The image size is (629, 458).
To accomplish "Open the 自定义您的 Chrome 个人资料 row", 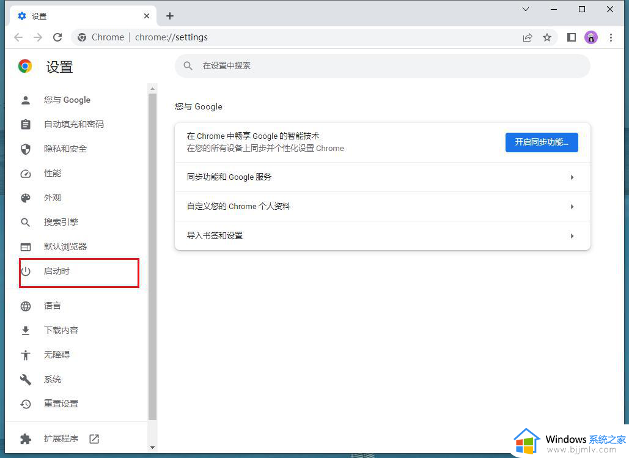I will click(382, 206).
